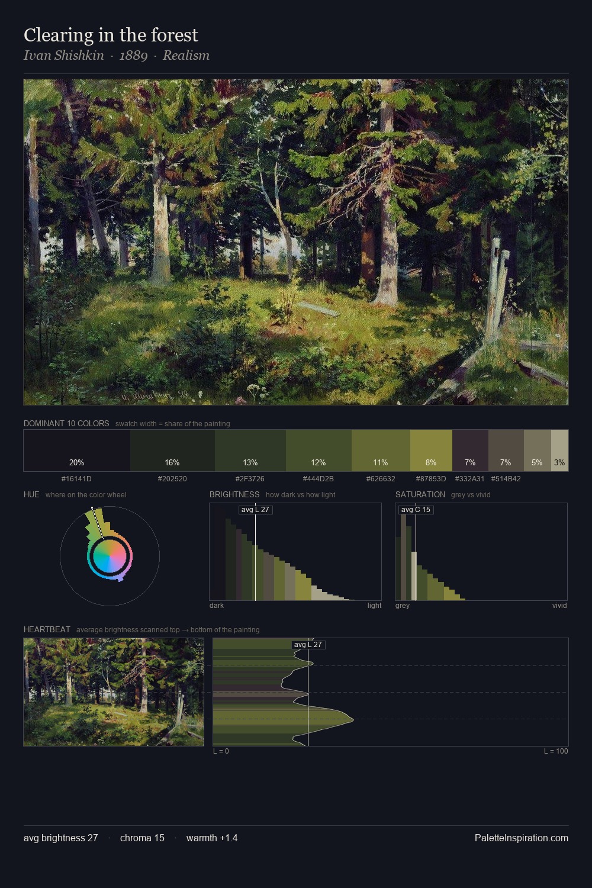
Task: Click the avg C 15 label
Action: tap(416, 510)
